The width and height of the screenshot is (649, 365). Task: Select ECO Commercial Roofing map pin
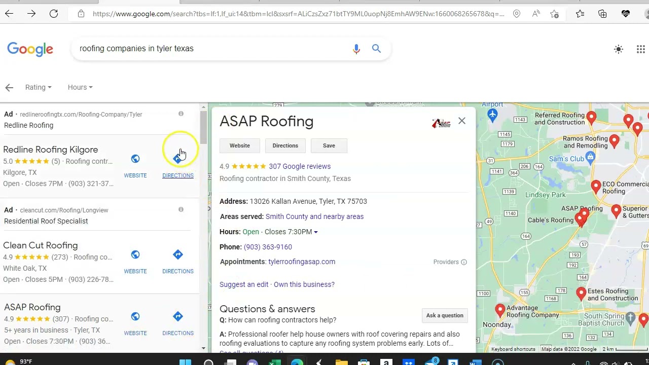tap(596, 187)
